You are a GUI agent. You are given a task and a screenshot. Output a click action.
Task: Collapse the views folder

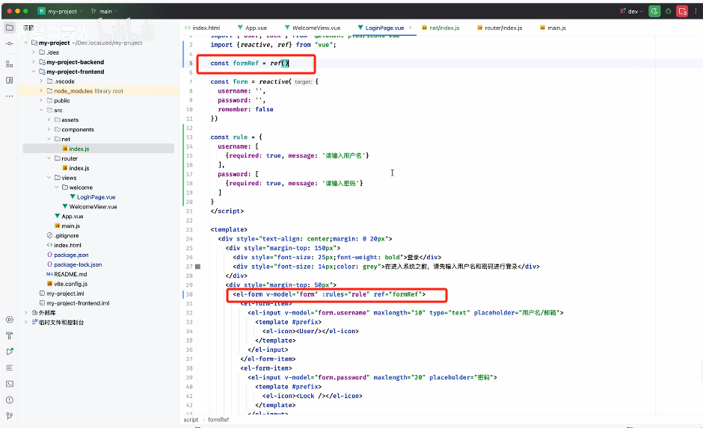pyautogui.click(x=49, y=178)
